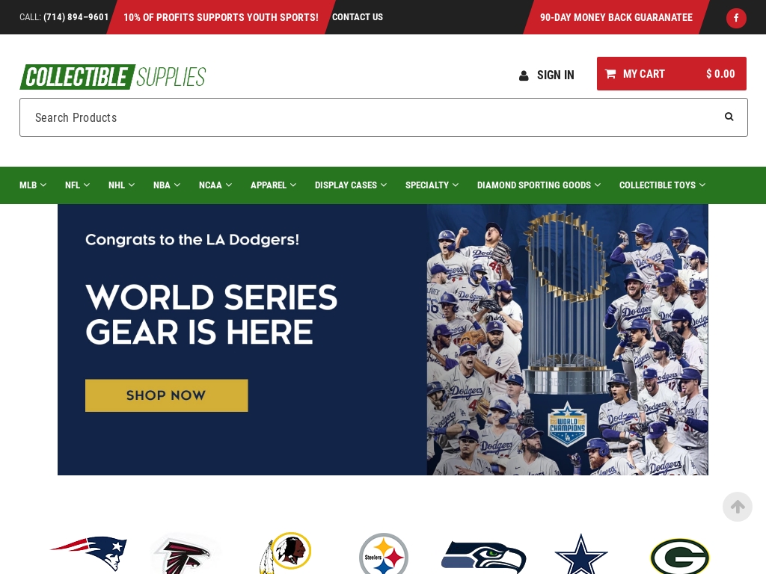
Task: Click the Pittsburgh Steelers logo
Action: pos(384,554)
